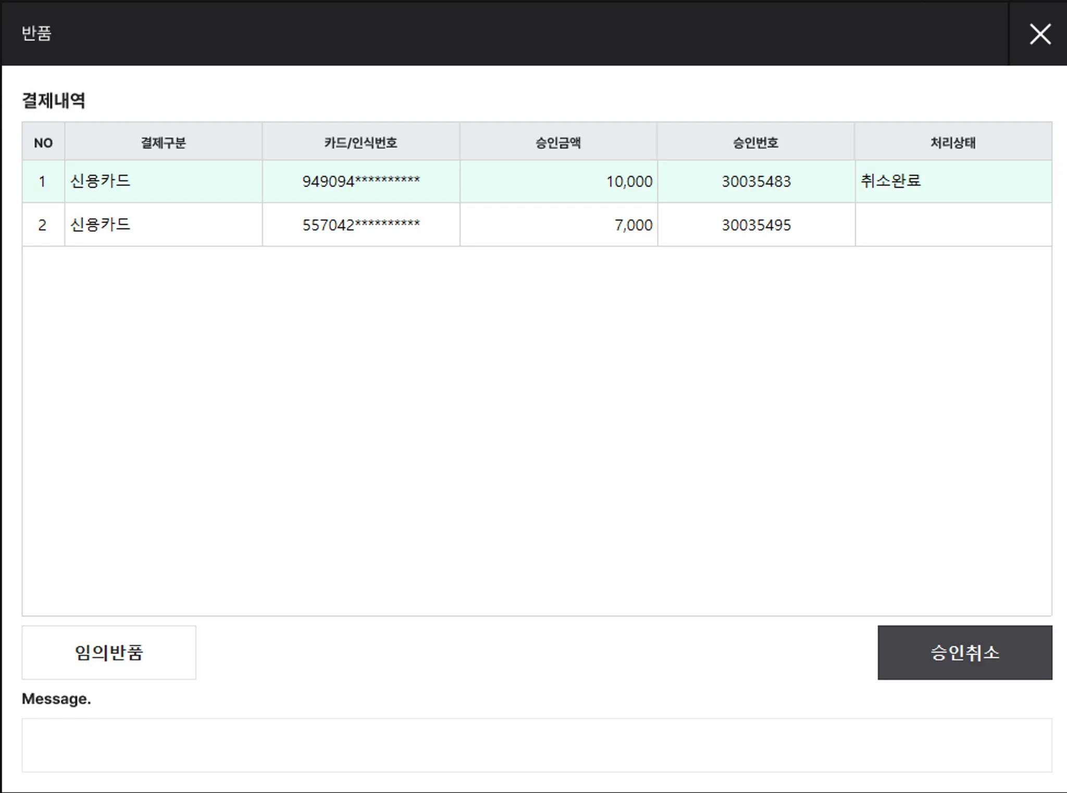Click the 취소완료 status cell
The height and width of the screenshot is (793, 1067).
click(x=953, y=181)
